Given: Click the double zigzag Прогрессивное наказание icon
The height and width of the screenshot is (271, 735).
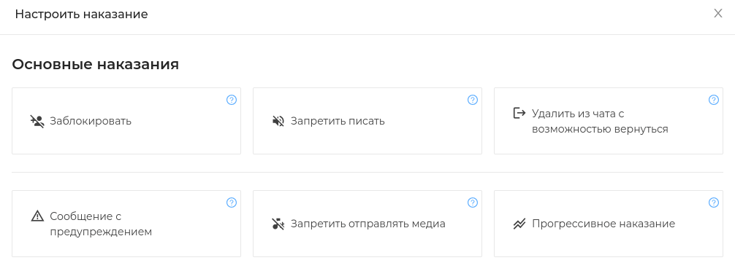Looking at the screenshot, I should 519,224.
